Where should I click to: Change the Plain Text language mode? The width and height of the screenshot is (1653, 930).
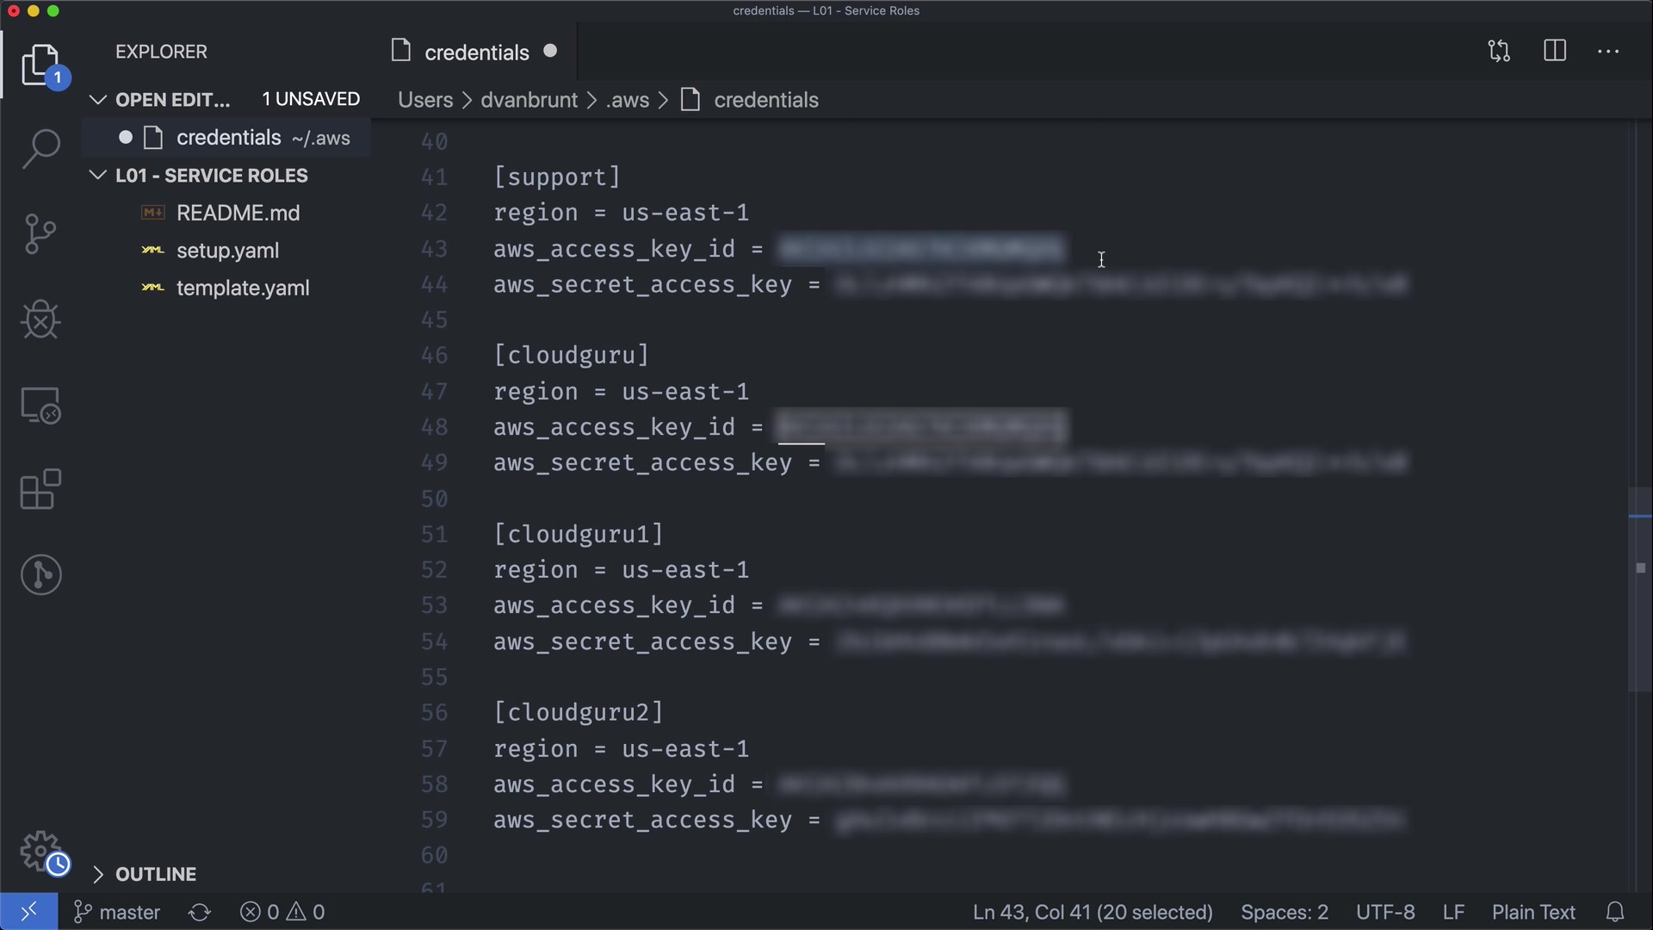pos(1533,912)
